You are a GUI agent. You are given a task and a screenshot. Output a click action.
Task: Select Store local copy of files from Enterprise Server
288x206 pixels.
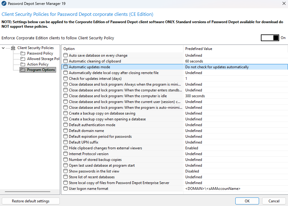pyautogui.click(x=175, y=183)
